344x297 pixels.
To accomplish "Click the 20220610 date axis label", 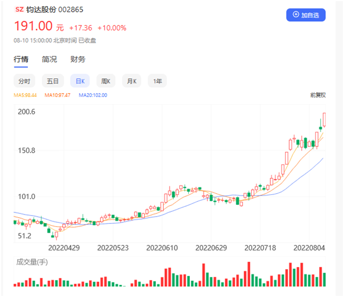I will [x=162, y=248].
